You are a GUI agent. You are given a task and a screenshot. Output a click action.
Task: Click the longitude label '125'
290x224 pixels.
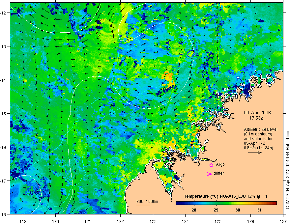click(218, 221)
